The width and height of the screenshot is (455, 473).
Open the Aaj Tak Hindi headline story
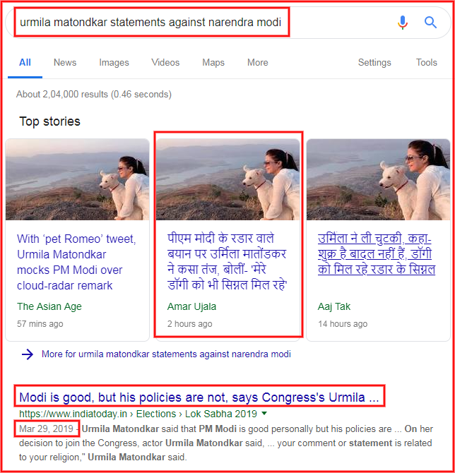click(x=376, y=254)
